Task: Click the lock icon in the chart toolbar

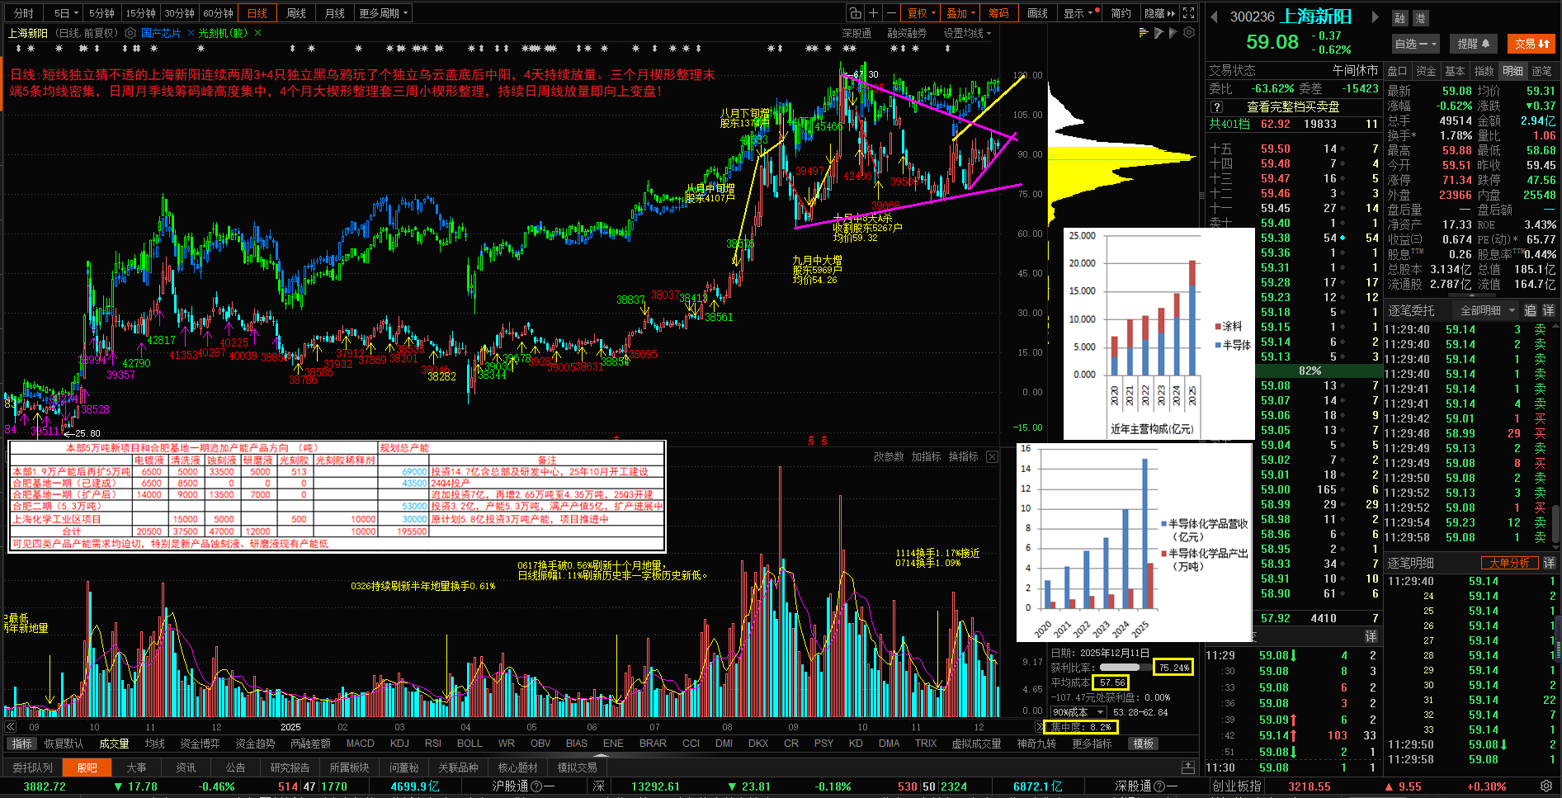Action: 856,13
